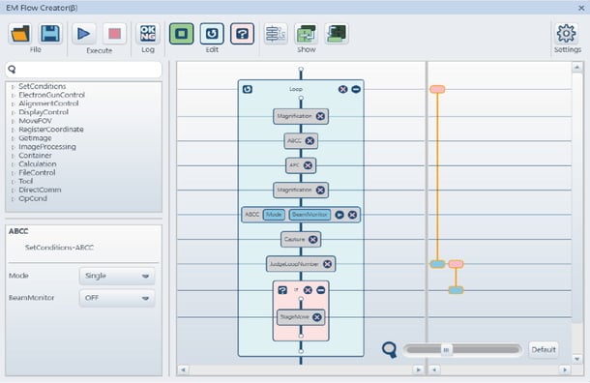
Task: Collapse the Loop container with minus icon
Action: 356,89
